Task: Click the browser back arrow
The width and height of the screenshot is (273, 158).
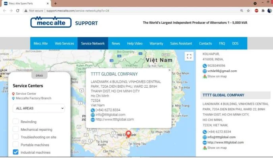Action: pos(4,11)
